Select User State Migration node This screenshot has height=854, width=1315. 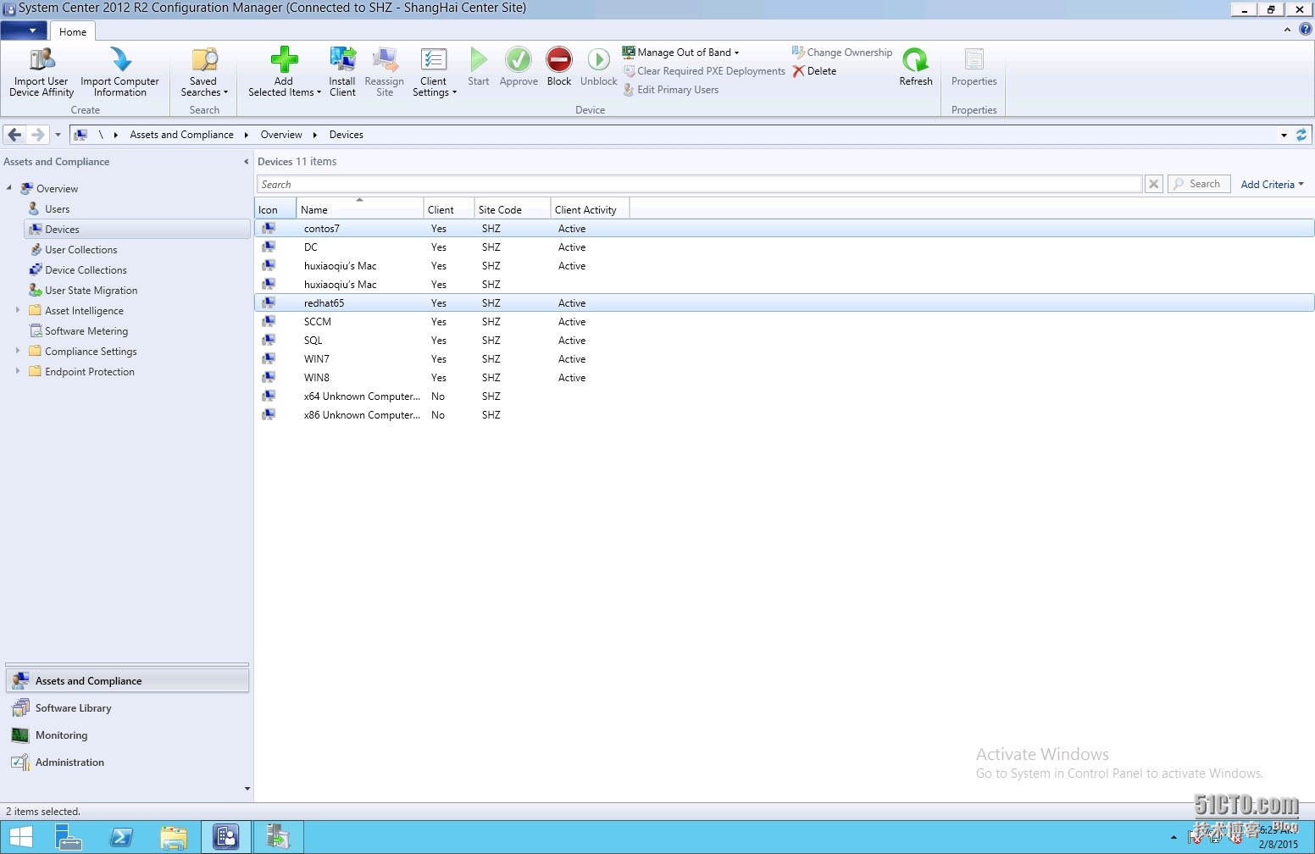[91, 291]
